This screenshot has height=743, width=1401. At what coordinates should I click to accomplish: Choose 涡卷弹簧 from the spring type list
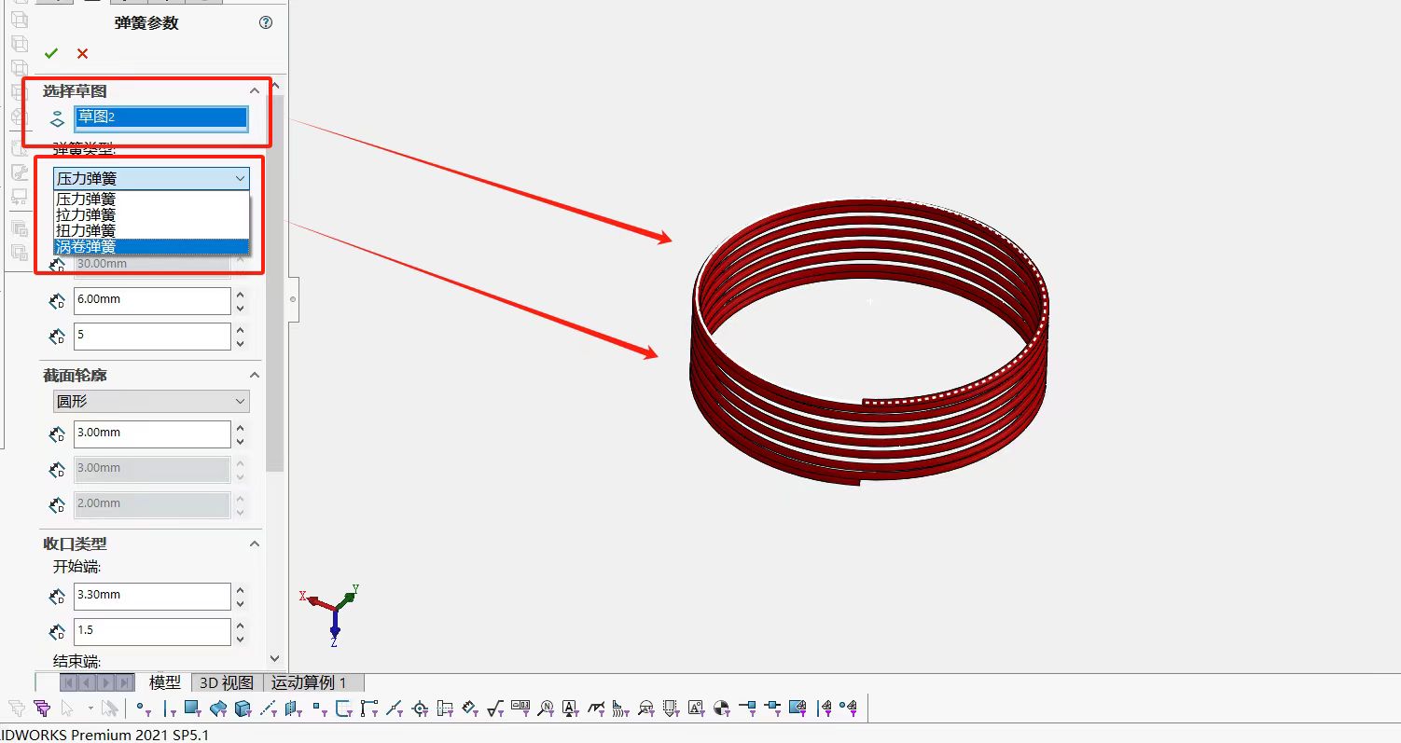[x=151, y=247]
